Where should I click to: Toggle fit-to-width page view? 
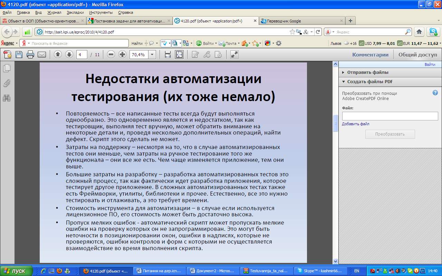(x=168, y=55)
